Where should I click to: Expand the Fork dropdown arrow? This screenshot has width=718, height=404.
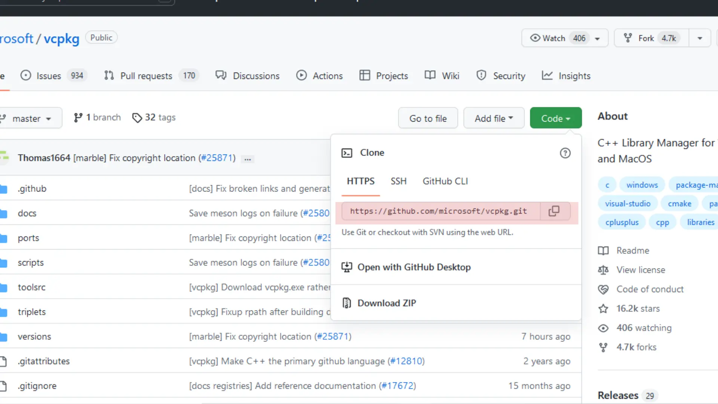pos(700,38)
